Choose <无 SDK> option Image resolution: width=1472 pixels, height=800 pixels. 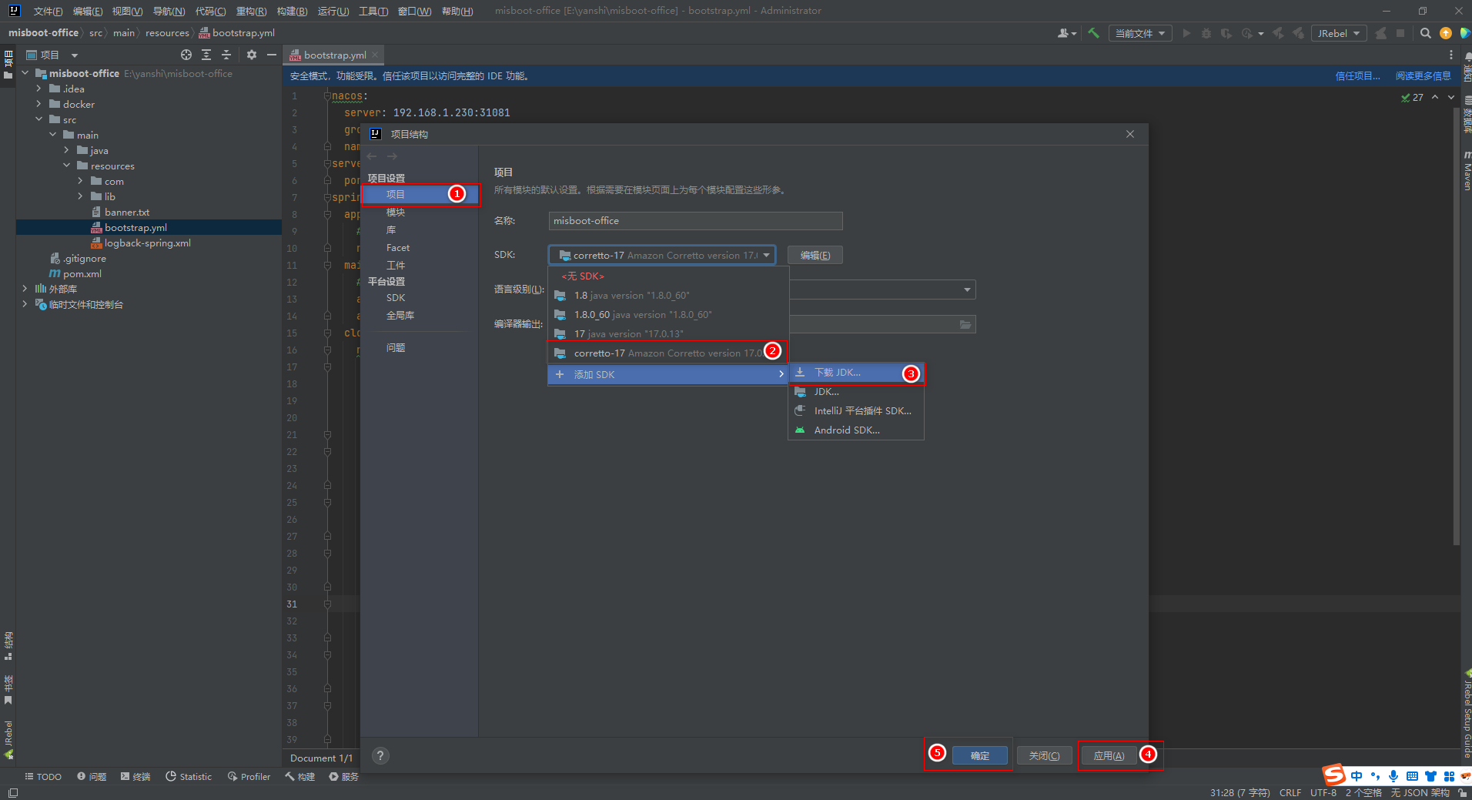668,276
